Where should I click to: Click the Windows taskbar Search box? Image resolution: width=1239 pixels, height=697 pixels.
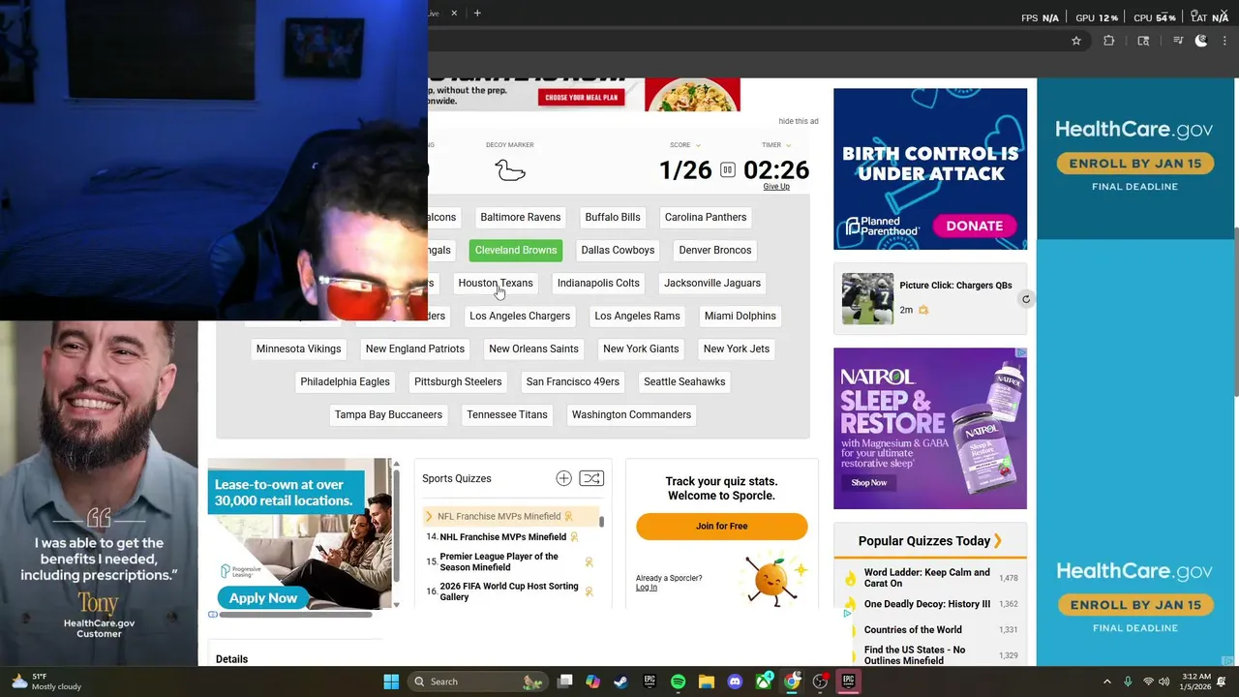(477, 682)
